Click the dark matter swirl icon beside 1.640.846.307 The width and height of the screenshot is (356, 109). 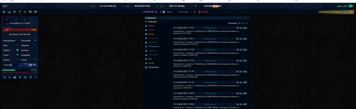coord(156,12)
